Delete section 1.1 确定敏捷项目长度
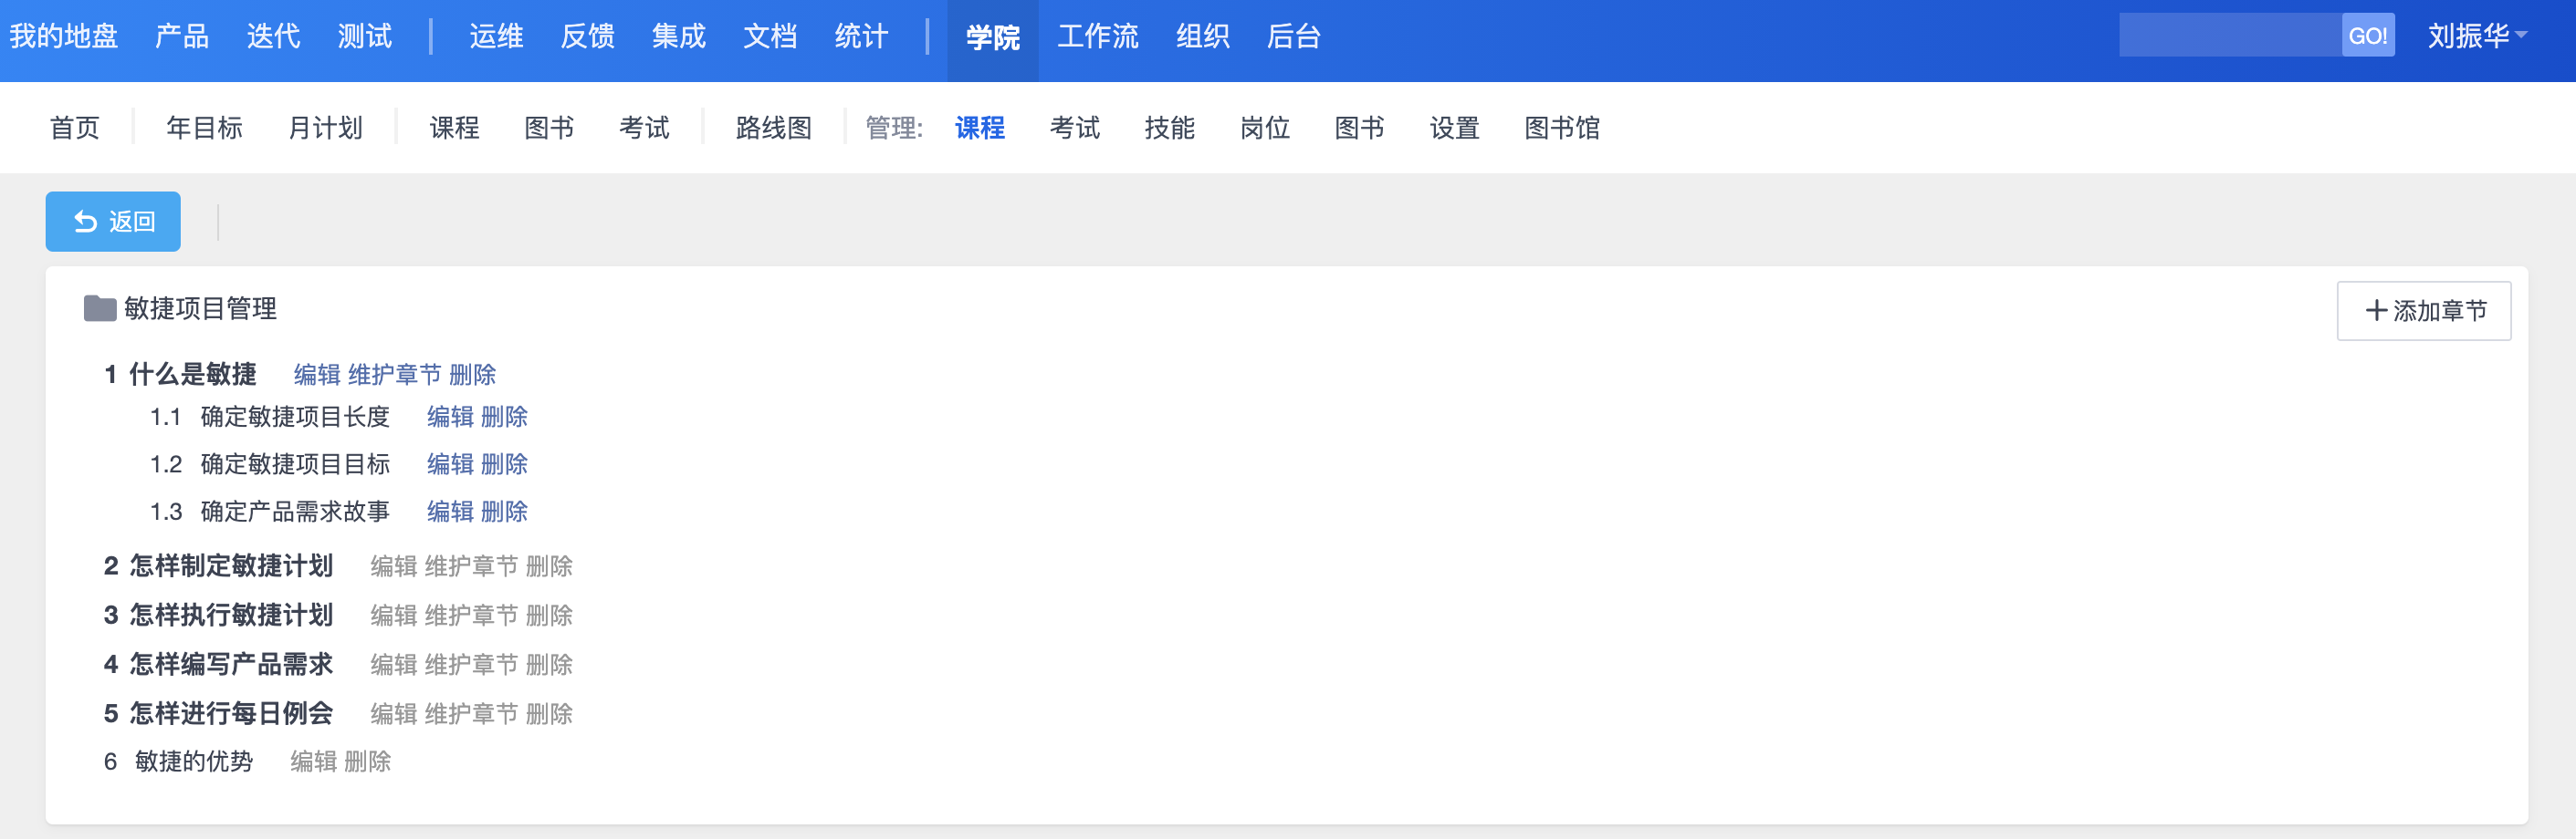Screen dimensions: 2576x839 pos(505,417)
